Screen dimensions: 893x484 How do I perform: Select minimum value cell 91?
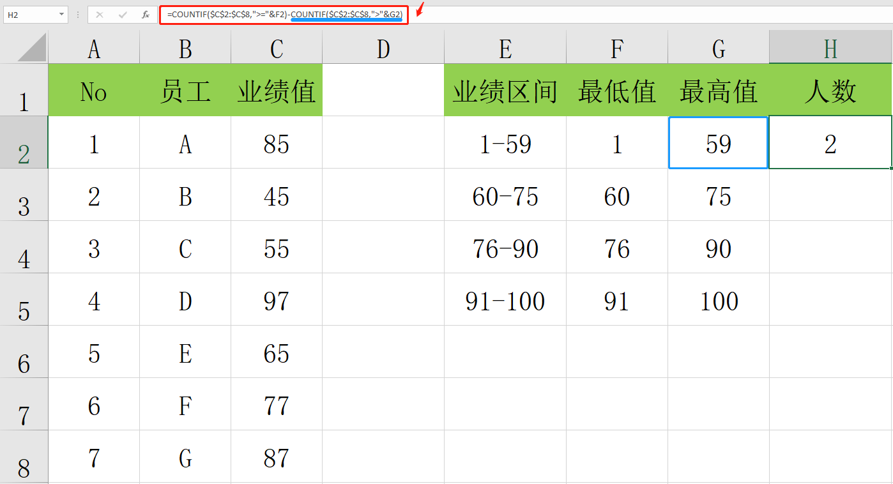coord(617,299)
